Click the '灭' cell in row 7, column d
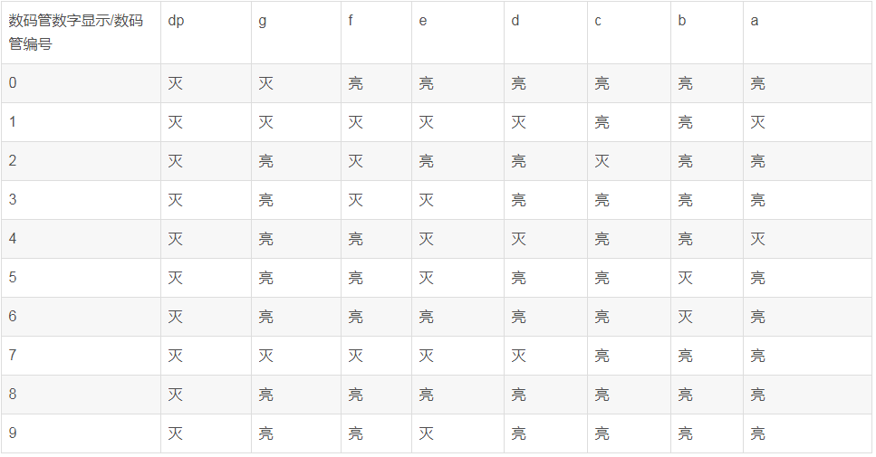Viewport: 876px width, 457px height. click(519, 356)
